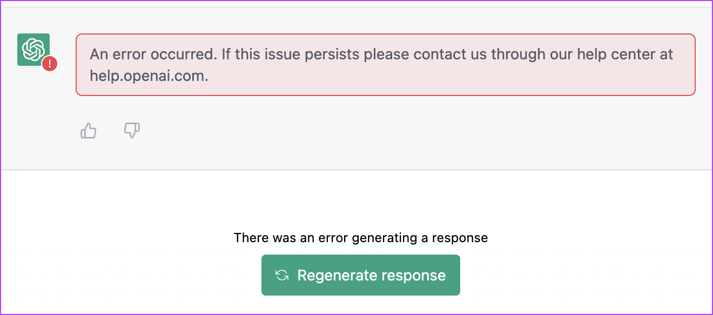Toggle positive feedback for this message
Screen dimensions: 713x315
click(x=88, y=131)
